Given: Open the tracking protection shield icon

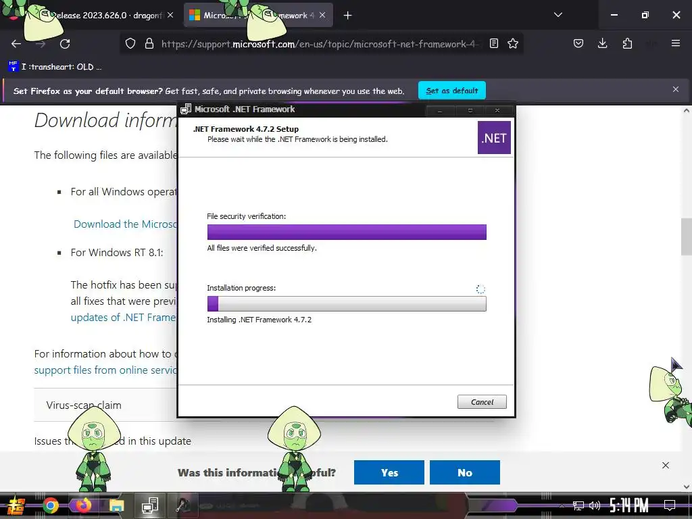Looking at the screenshot, I should (130, 44).
